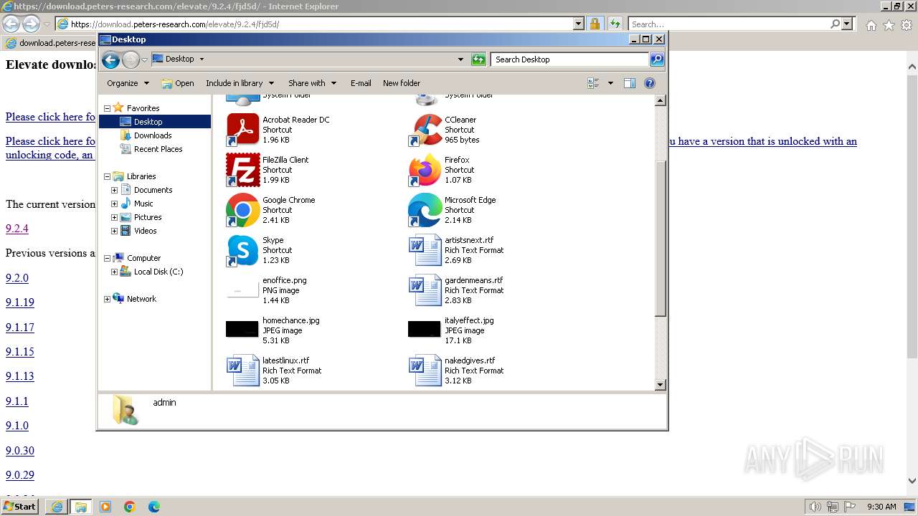Viewport: 918px width, 516px height.
Task: Select Recent Places in Favorites
Action: (158, 149)
